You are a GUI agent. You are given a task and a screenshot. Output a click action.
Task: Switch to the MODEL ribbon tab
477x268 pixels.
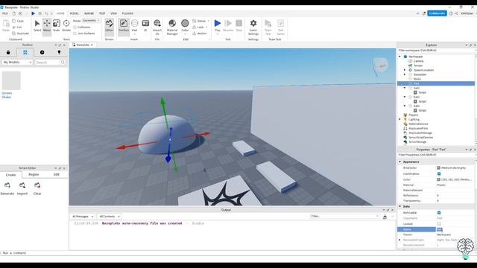pyautogui.click(x=75, y=13)
